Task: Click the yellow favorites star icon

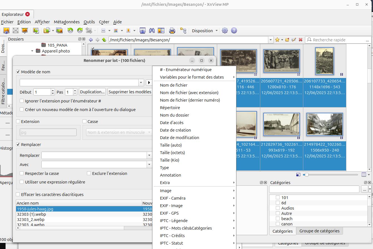Action: 277,40
